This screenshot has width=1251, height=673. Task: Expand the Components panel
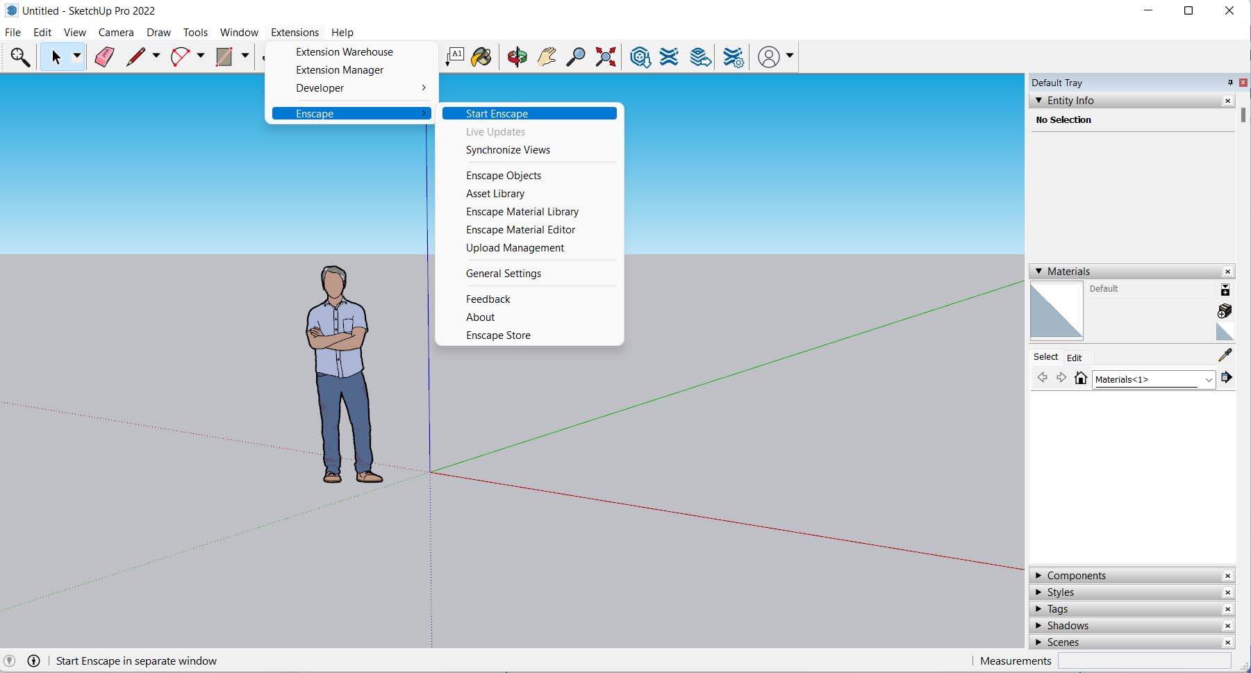(1039, 576)
